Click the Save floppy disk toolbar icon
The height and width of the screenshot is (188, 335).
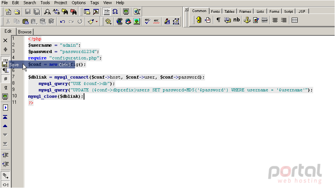point(28,12)
